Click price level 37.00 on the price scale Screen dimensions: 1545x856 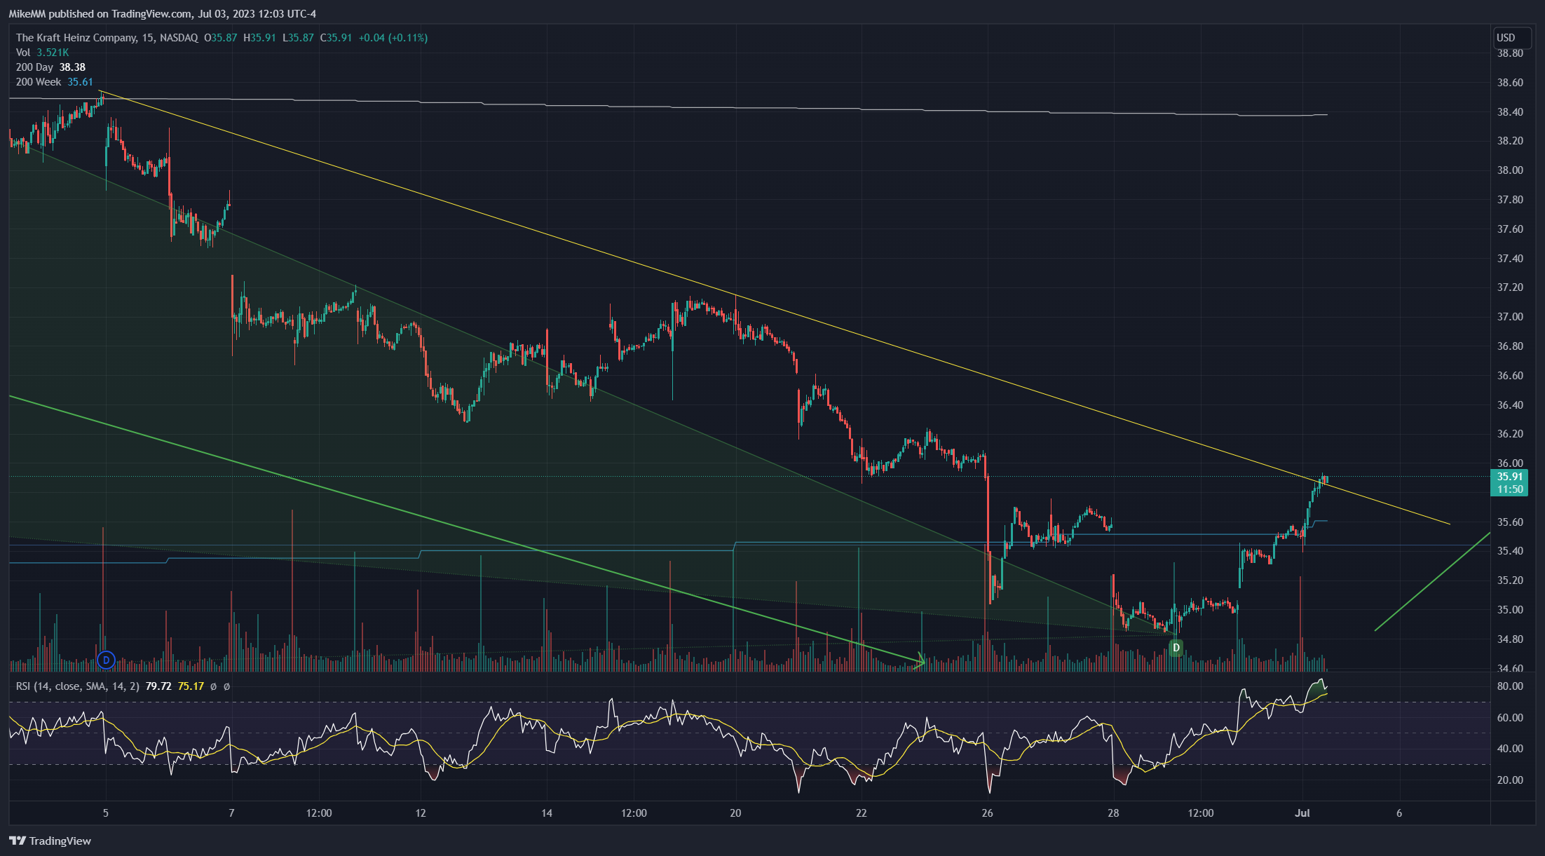click(x=1510, y=317)
